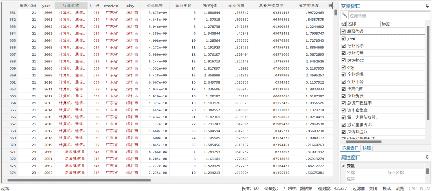Viewport: 432px width, 191px height.
Task: Click the 标签 column header in variables list
Action: pyautogui.click(x=403, y=24)
